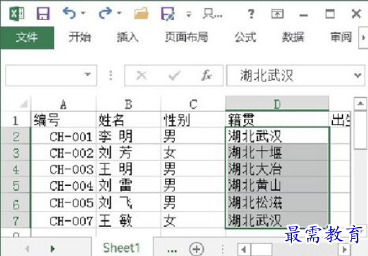Image resolution: width=368 pixels, height=256 pixels.
Task: Go to next sheet tab arrow
Action: pos(53,248)
